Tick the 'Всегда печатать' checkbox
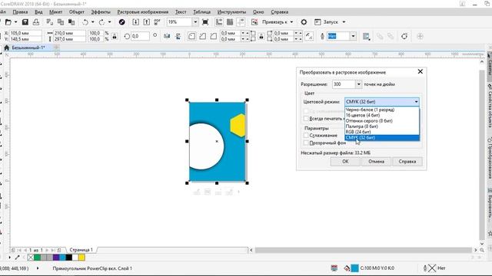The width and height of the screenshot is (492, 276). (306, 119)
